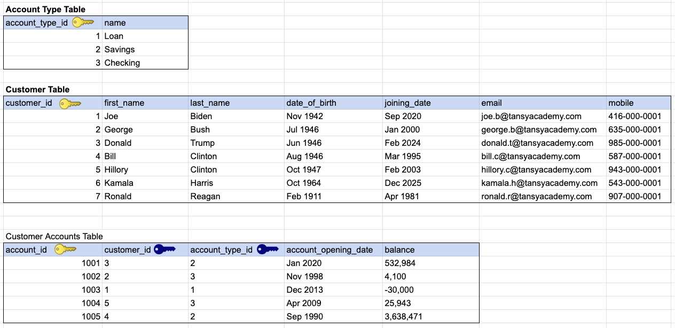
Task: Select the "Checking" account type cell
Action: (x=145, y=63)
